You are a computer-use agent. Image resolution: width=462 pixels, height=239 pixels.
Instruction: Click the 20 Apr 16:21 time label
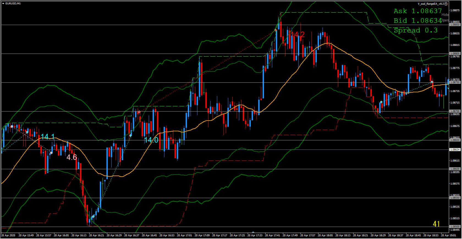point(97,235)
